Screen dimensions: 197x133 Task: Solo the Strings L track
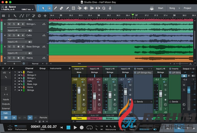pos(14,24)
